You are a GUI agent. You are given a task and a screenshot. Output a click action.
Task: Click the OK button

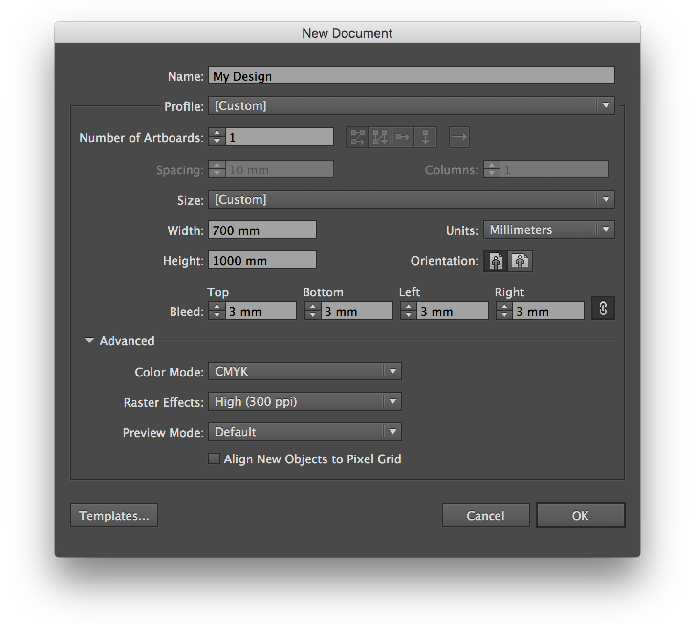[x=580, y=516]
